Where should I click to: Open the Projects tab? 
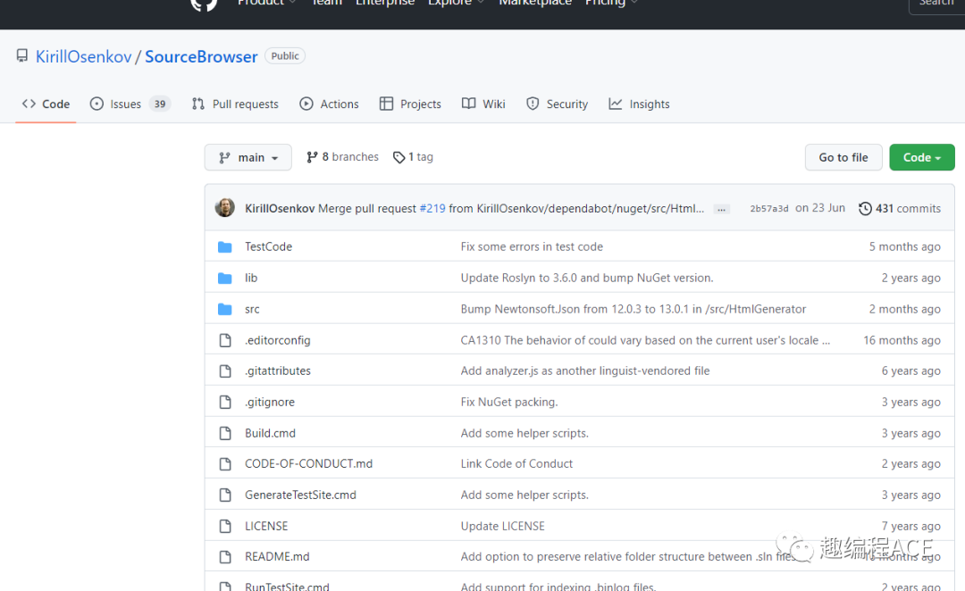[x=410, y=104]
